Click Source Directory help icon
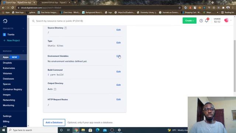Image resolution: width=236 pixels, height=133 pixels. point(66,28)
